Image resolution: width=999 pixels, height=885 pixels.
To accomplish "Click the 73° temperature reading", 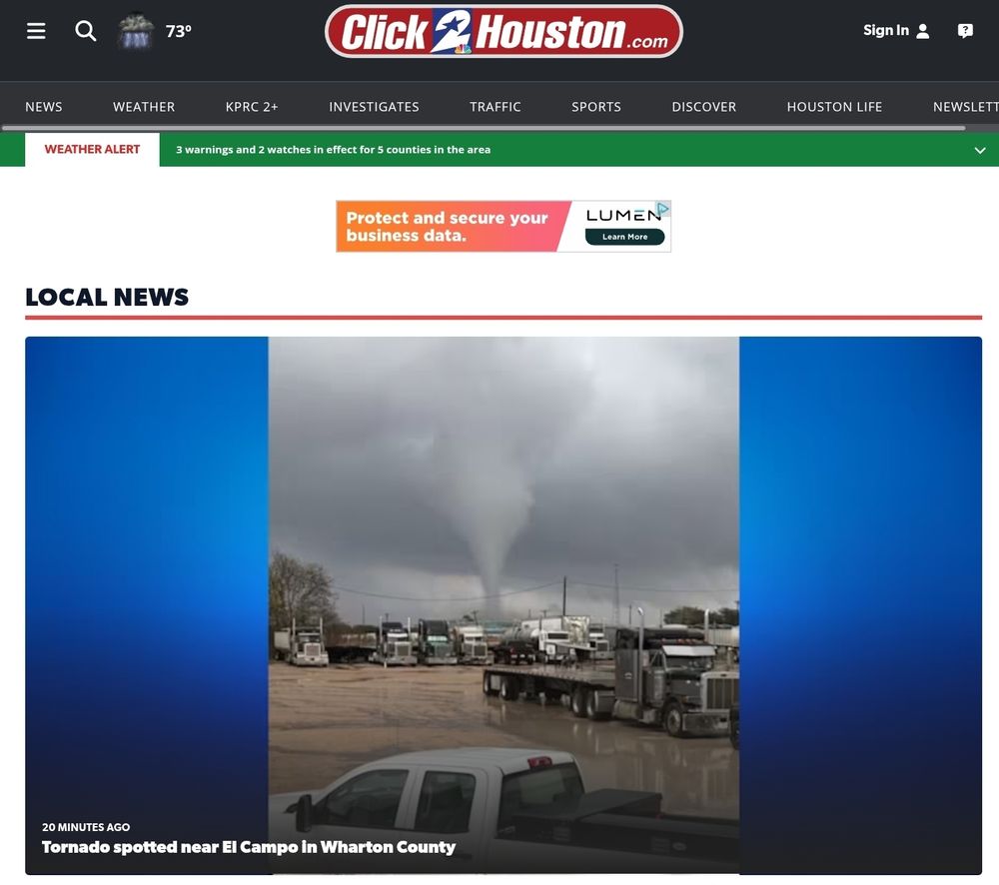I will [x=179, y=30].
